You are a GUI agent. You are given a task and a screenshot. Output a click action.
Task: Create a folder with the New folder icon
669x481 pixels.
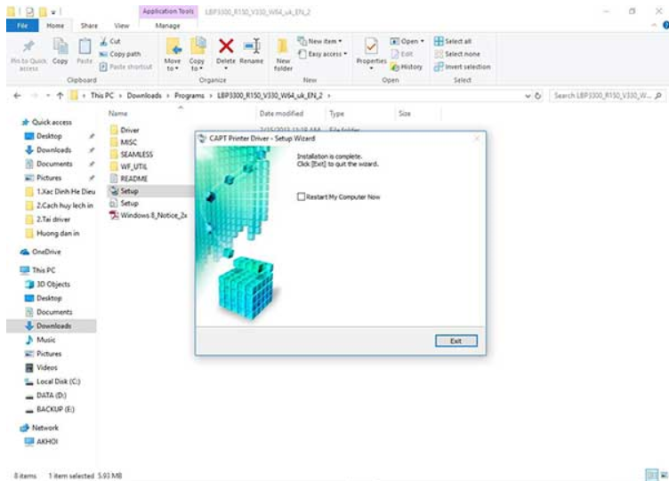[283, 52]
